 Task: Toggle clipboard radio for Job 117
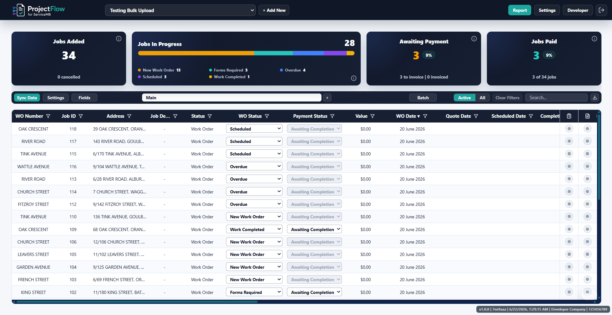click(x=569, y=141)
